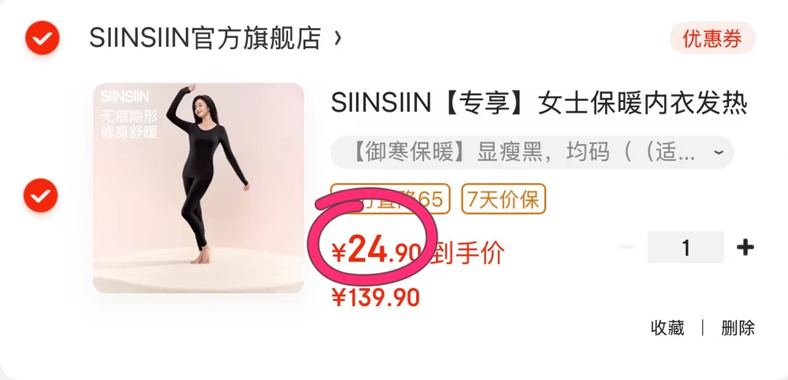The height and width of the screenshot is (380, 788).
Task: Add item to favorites via 收藏
Action: (x=667, y=328)
